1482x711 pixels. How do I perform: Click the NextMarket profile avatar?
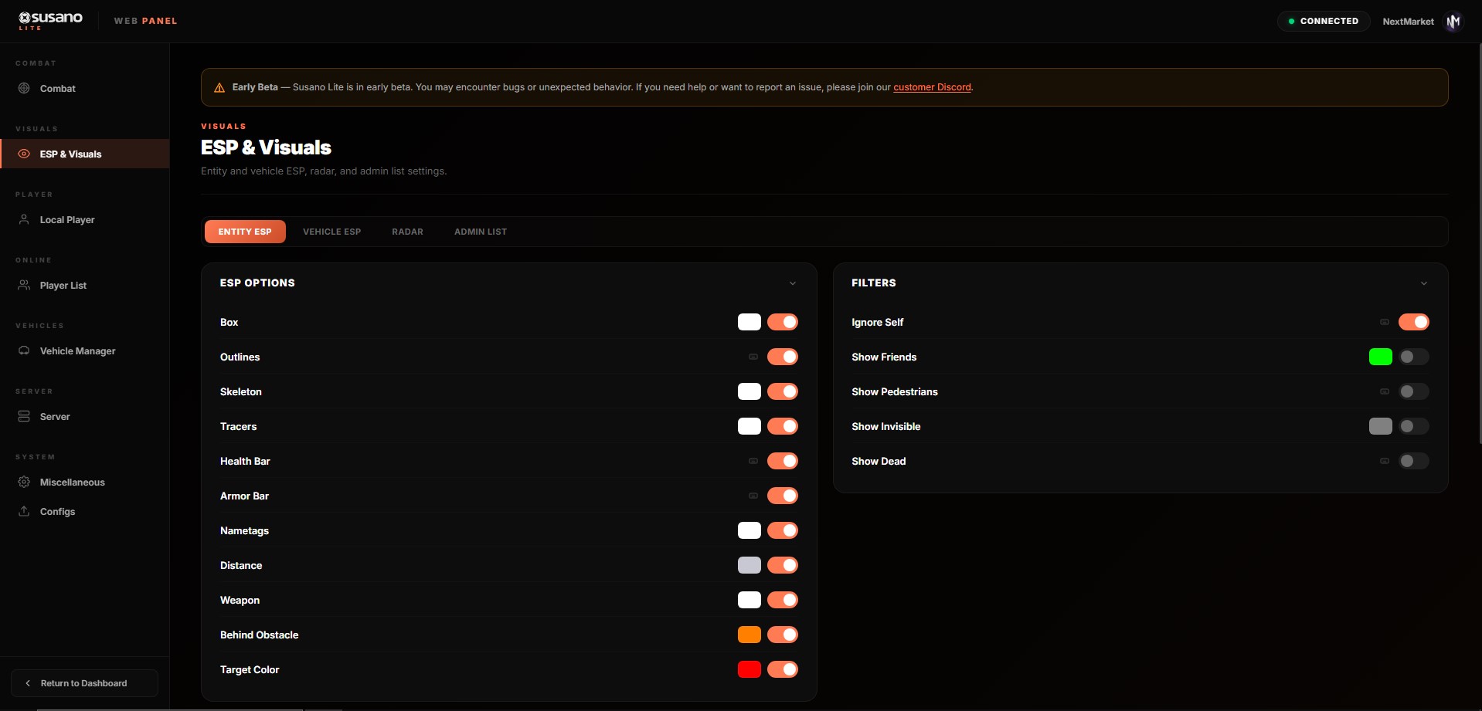coord(1453,21)
